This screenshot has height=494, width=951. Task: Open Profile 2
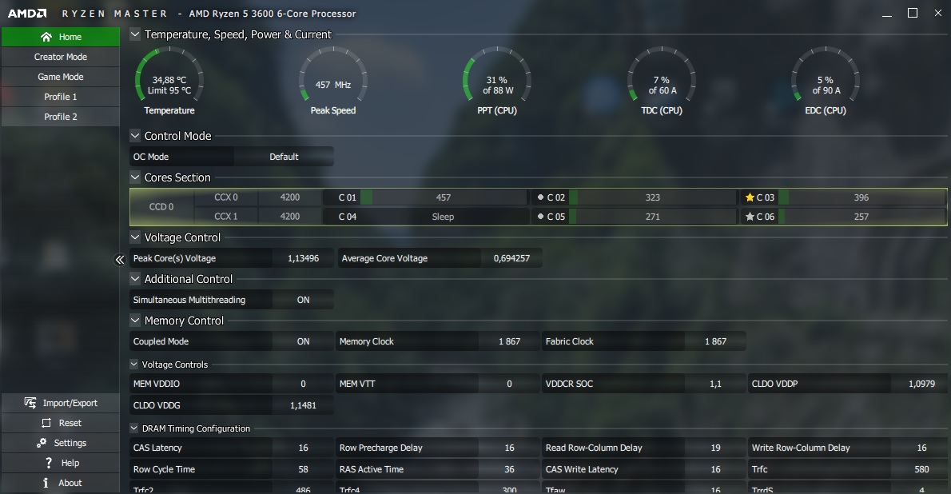(x=61, y=118)
